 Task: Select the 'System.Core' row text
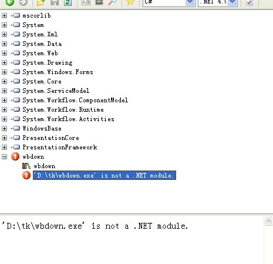(42, 82)
